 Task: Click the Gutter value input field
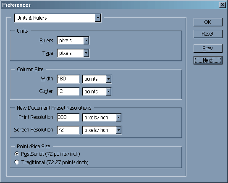(68, 92)
